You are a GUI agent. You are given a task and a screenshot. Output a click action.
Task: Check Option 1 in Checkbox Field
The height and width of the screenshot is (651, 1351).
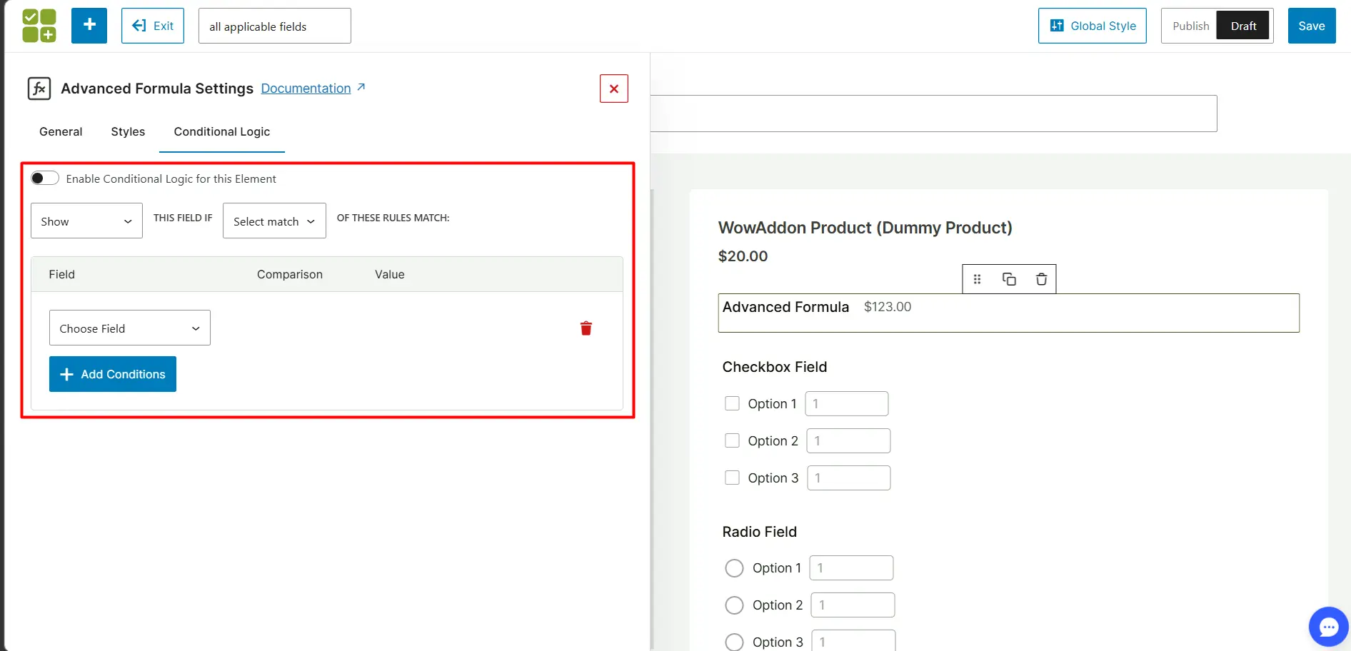point(732,403)
